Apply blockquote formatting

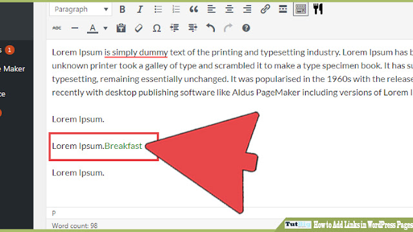coord(194,10)
